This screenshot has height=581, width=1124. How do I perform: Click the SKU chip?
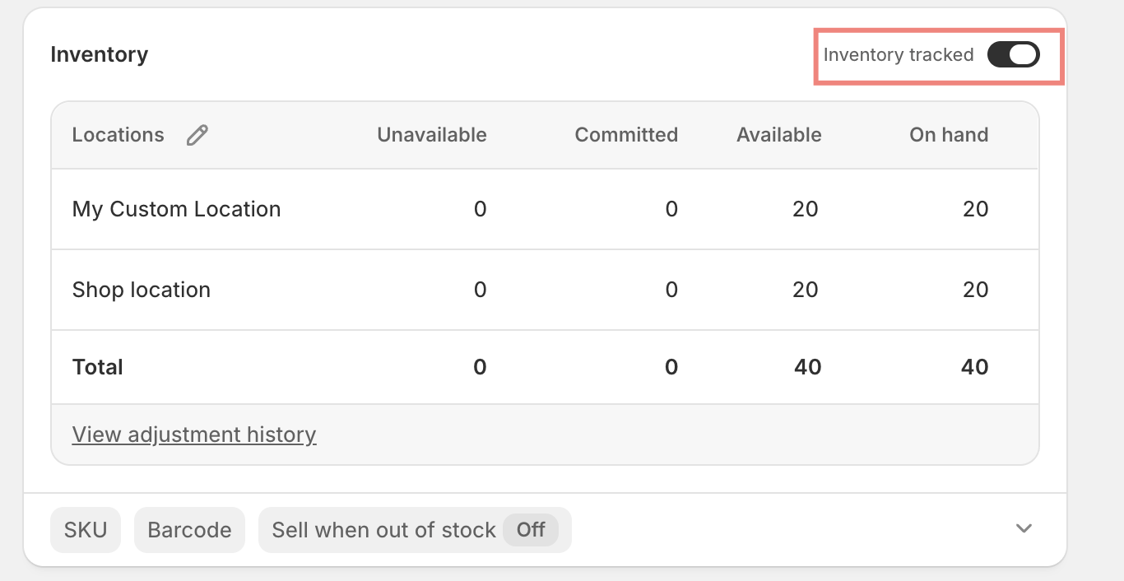tap(86, 530)
